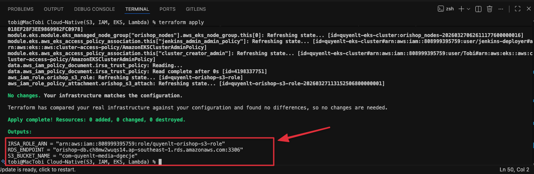Open the new terminal launch profile dropdown
The image size is (534, 174).
point(468,9)
